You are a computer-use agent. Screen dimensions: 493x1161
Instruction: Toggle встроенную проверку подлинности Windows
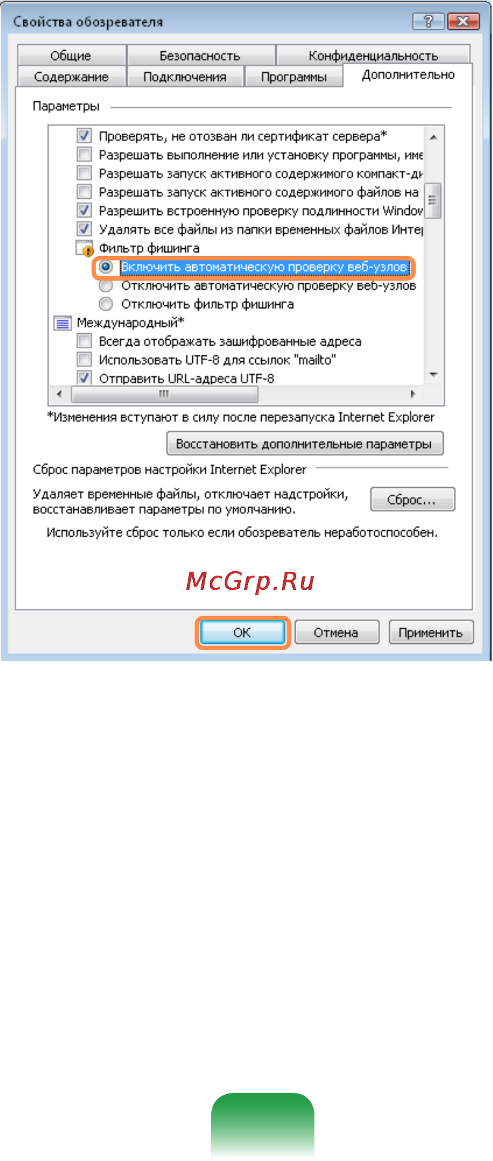tap(84, 211)
